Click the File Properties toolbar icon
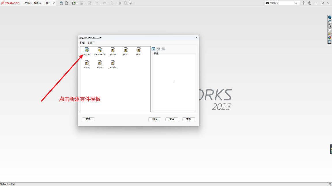This screenshot has height=186, width=332. click(x=125, y=3)
